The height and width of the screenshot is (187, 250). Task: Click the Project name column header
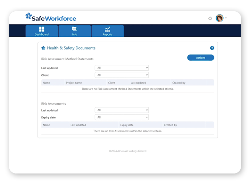(x=74, y=83)
